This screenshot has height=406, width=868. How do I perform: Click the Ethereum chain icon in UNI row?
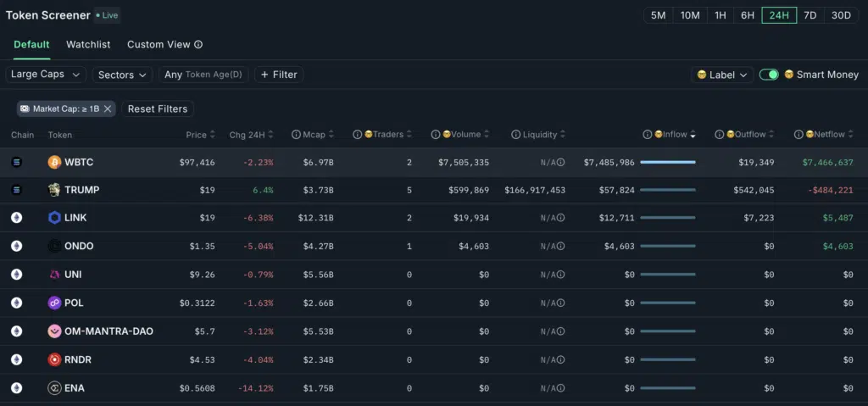[x=17, y=274]
